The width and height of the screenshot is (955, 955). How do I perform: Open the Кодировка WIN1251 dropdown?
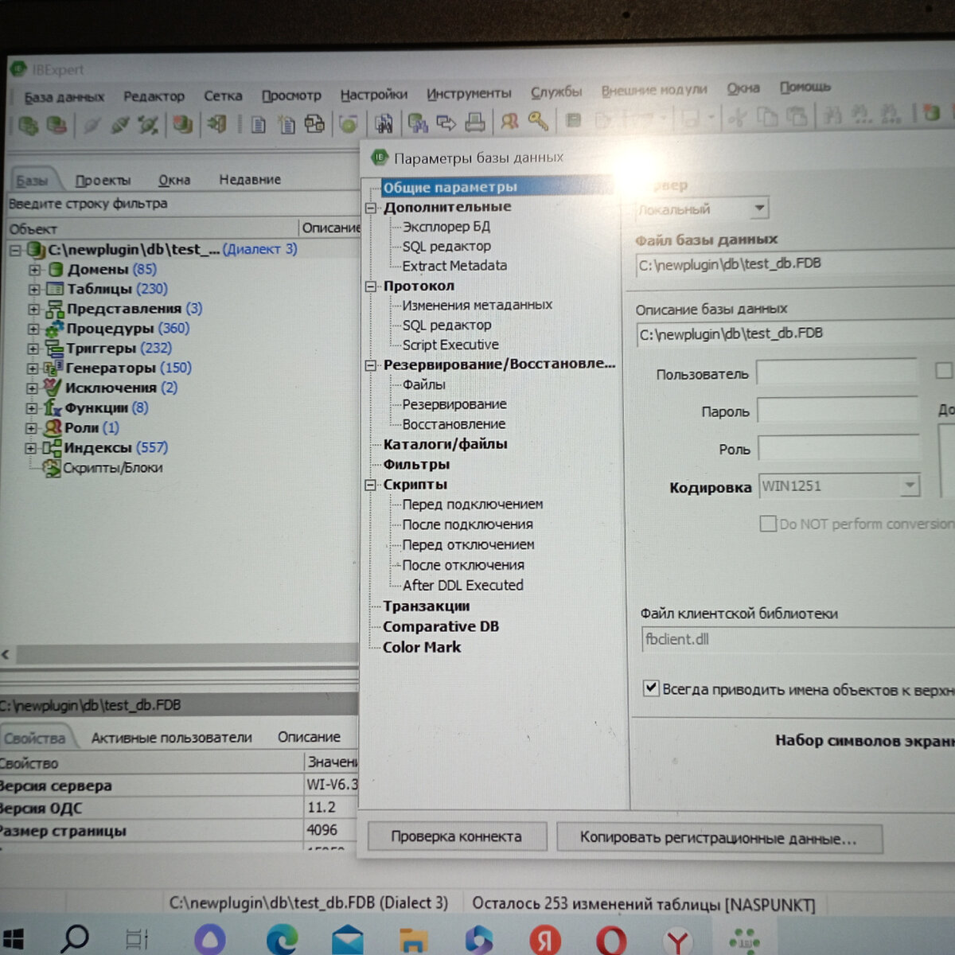910,485
